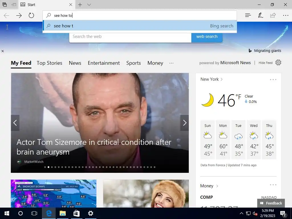This screenshot has height=219, width=292.
Task: Select the first carousel pagination dot
Action: 45,167
